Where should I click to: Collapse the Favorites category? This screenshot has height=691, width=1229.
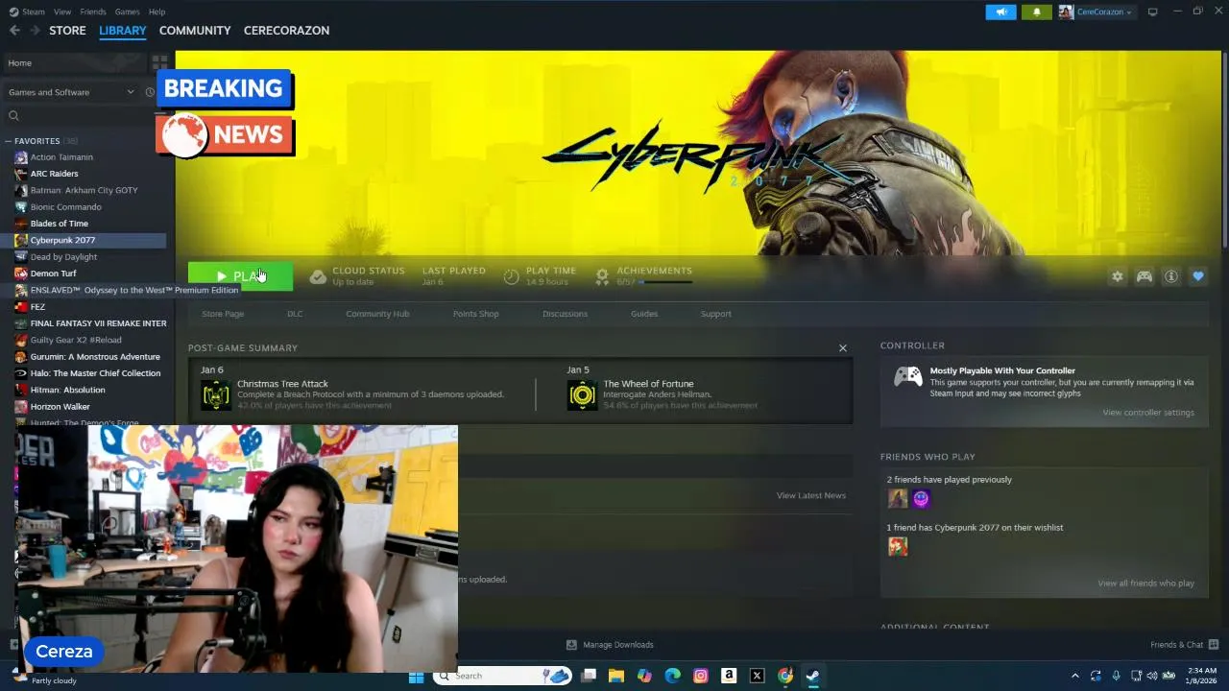[x=9, y=141]
